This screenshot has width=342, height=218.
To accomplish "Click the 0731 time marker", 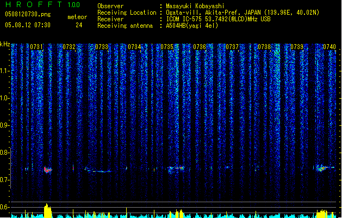I will [x=36, y=47].
